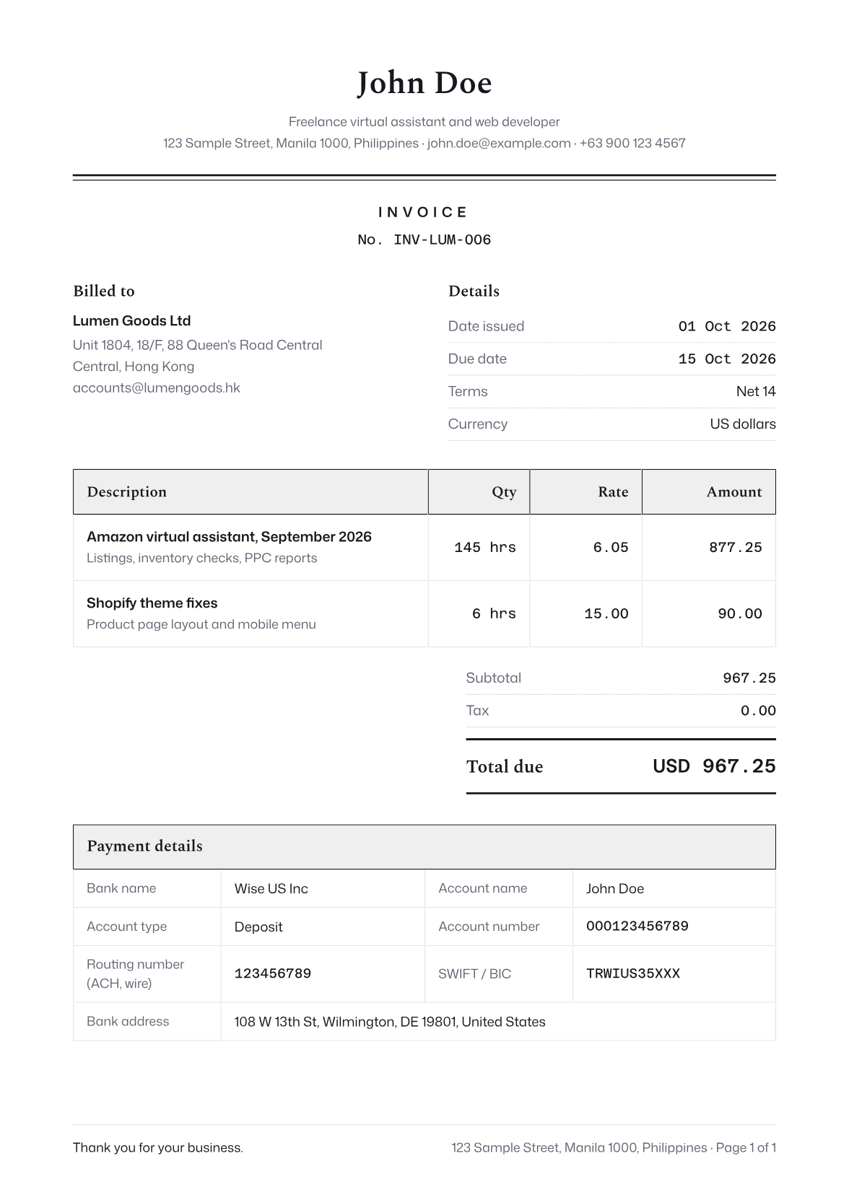The image size is (849, 1200).
Task: Click the Wilmington, DE bank address value
Action: [390, 1022]
